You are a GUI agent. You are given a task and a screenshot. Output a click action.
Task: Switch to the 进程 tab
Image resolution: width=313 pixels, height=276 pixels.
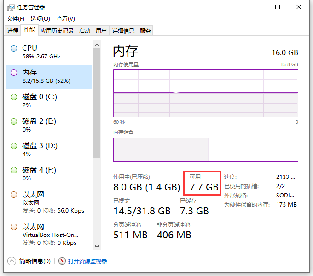(x=12, y=31)
